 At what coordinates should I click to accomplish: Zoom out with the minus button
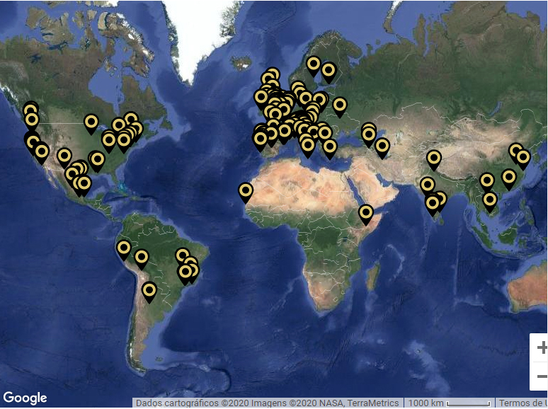pos(542,376)
